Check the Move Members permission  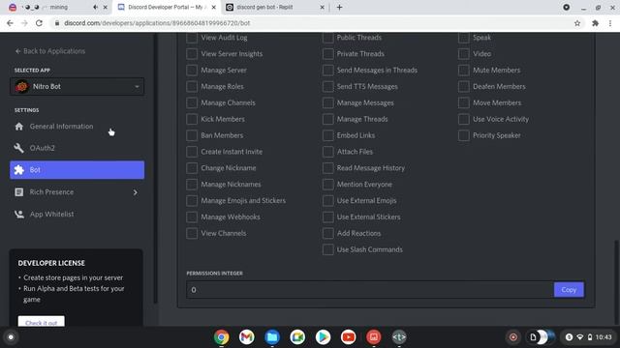click(x=464, y=103)
